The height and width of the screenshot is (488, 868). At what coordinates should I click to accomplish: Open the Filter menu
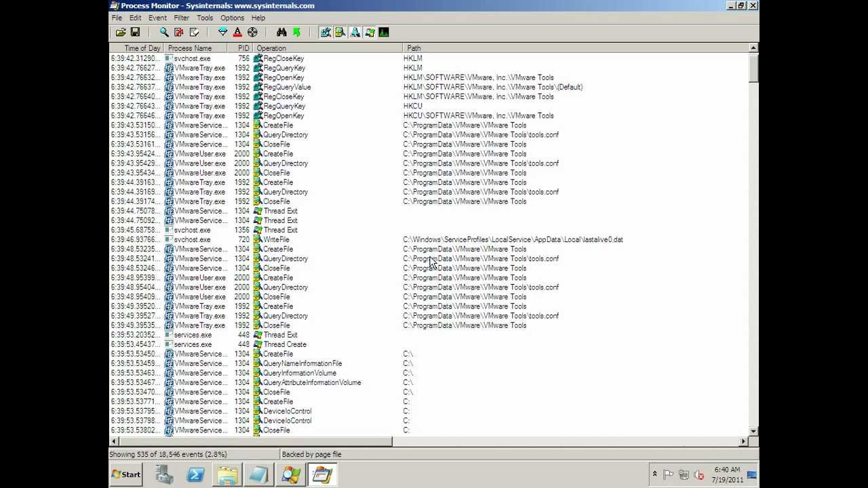[181, 18]
